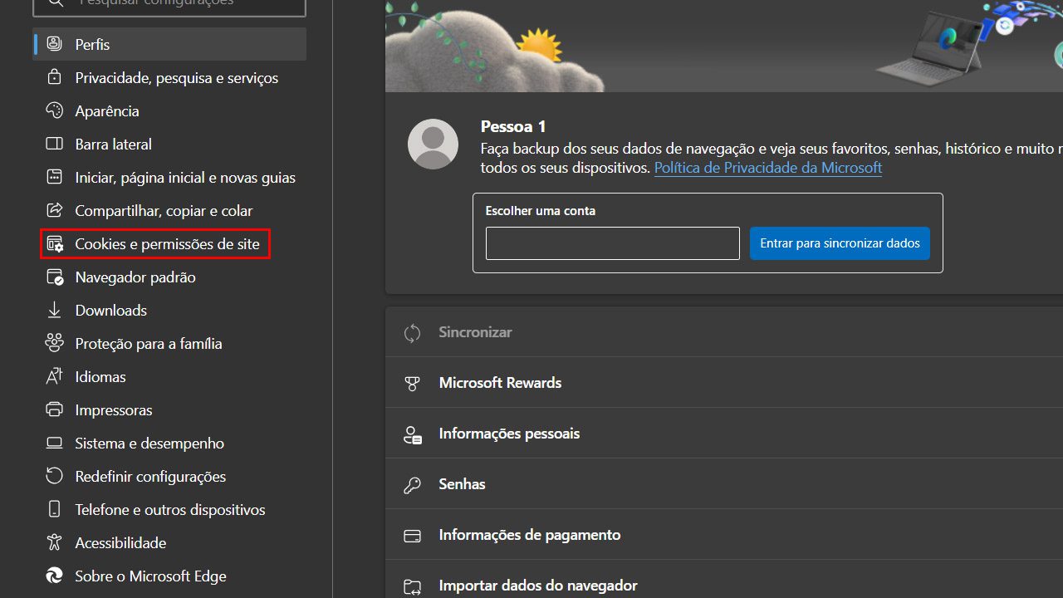Click the Pessoa 1 avatar picture
The width and height of the screenshot is (1063, 598).
(433, 144)
